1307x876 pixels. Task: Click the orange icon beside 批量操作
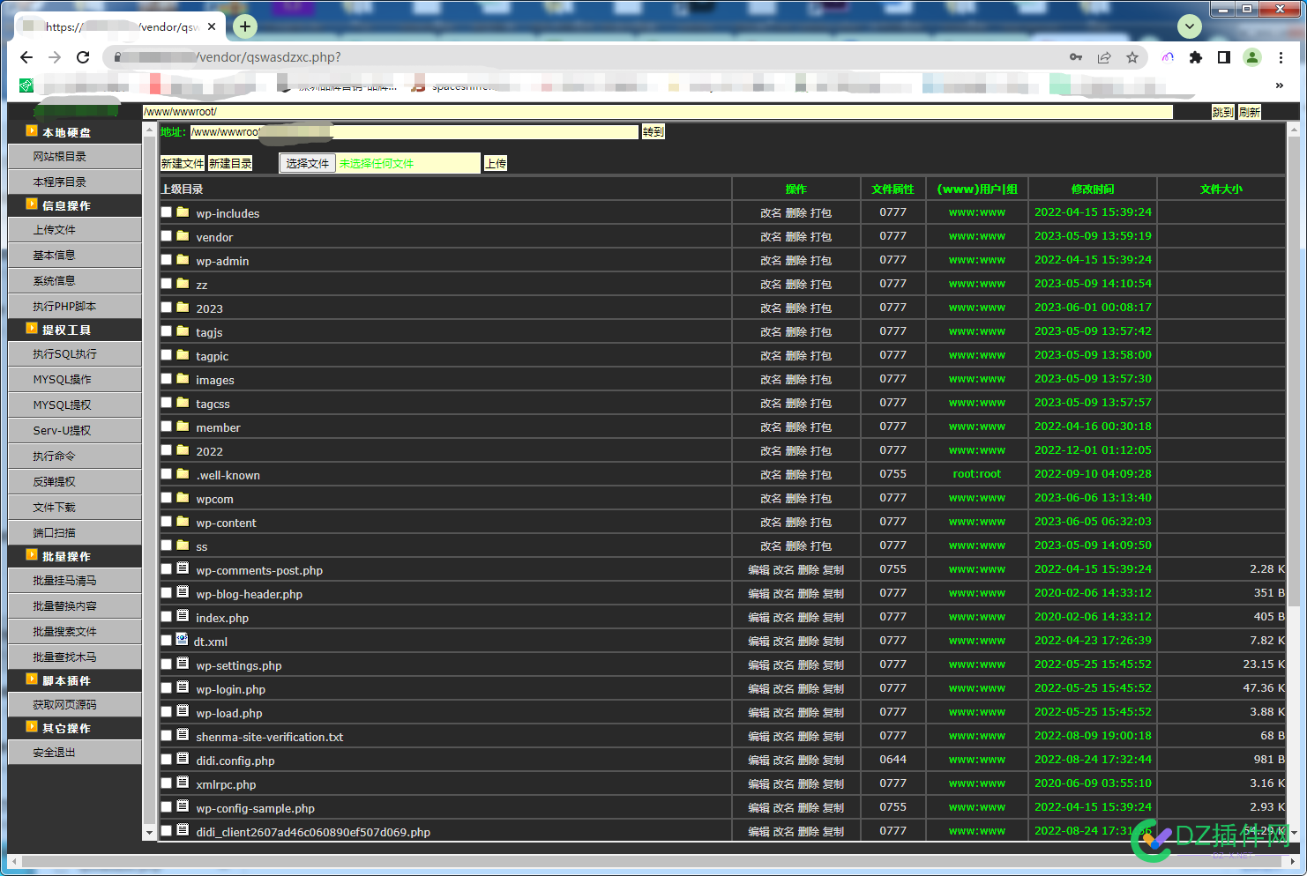coord(32,555)
